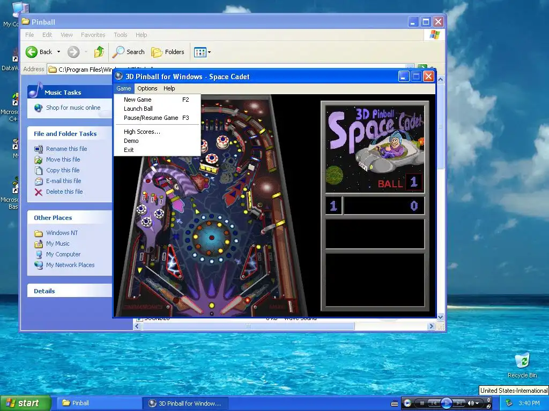Viewport: 549px width, 411px height.
Task: Collapse the Other Places header
Action: point(70,218)
